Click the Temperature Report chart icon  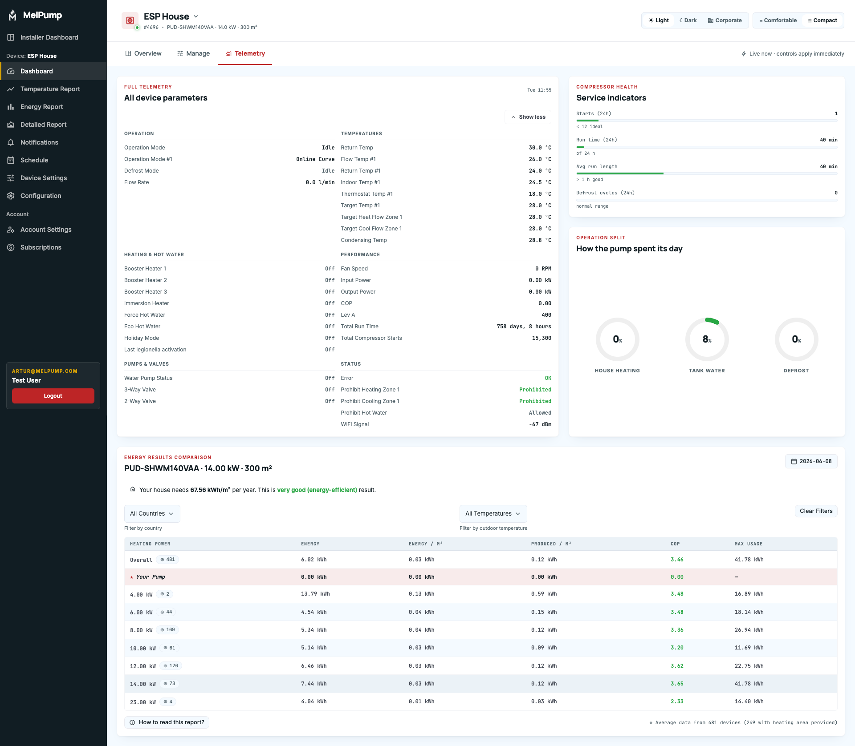pos(11,89)
